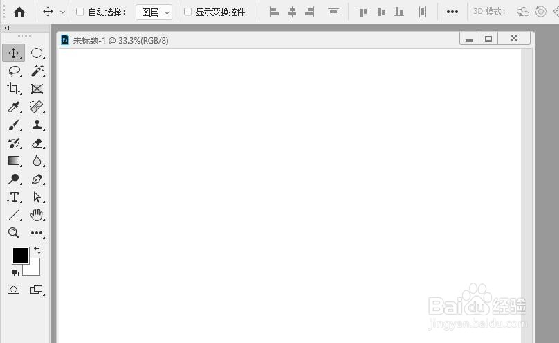559x343 pixels.
Task: Align right edges
Action: (x=310, y=12)
